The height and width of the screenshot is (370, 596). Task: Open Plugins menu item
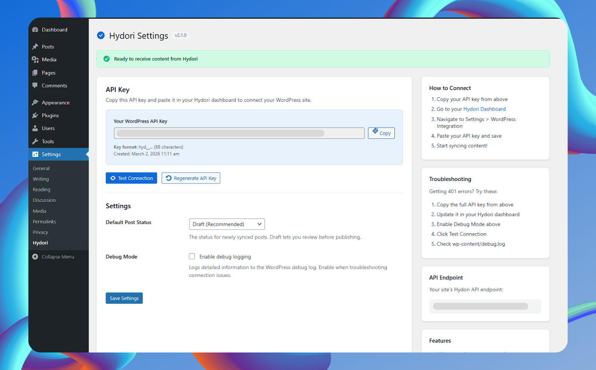pyautogui.click(x=58, y=116)
